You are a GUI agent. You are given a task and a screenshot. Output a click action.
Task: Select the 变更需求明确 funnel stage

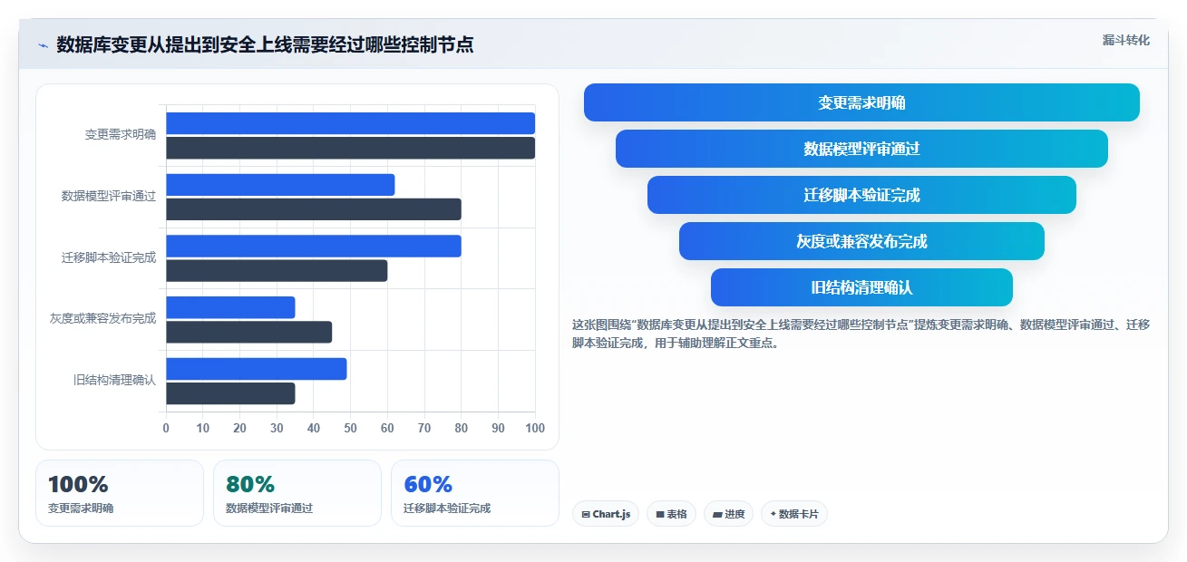[861, 102]
